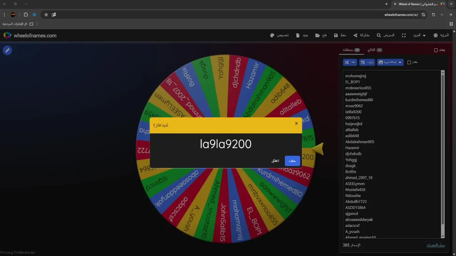The image size is (456, 256).
Task: Open the tab search dropdown arrow
Action: coord(451,4)
